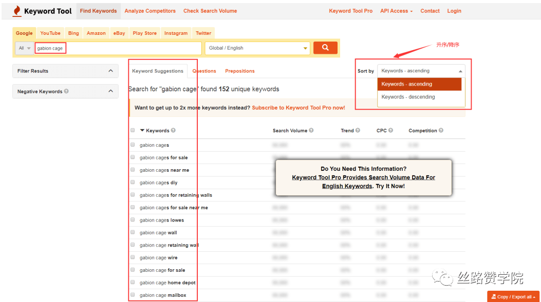541x302 pixels.
Task: Click the orange search magnifier button
Action: click(x=325, y=48)
